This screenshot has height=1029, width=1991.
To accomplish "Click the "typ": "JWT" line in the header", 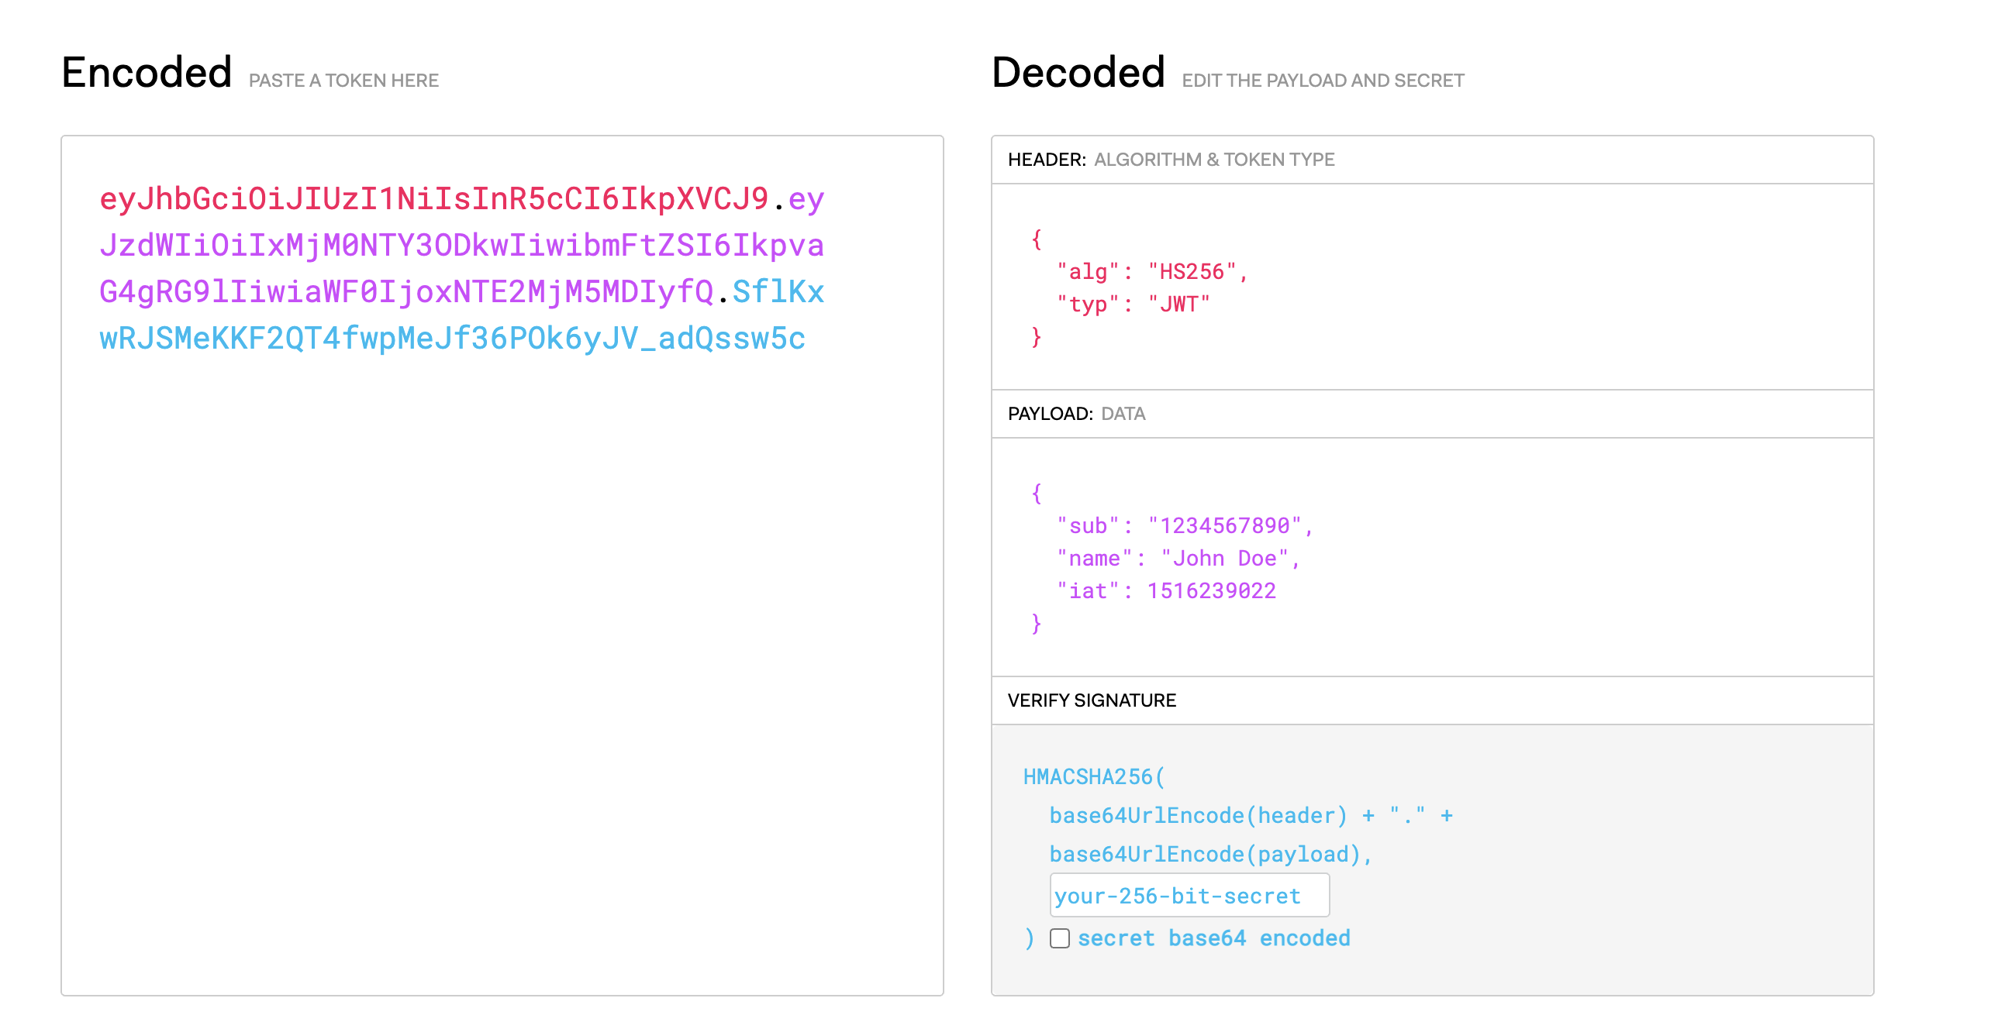I will coord(1133,305).
